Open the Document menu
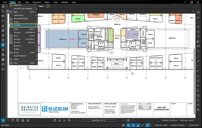Screen dimensions: 202x128 (x=37, y=2)
